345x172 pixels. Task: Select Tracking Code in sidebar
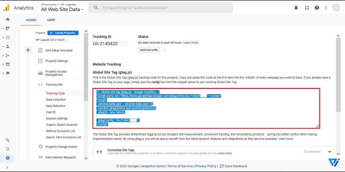click(x=55, y=93)
